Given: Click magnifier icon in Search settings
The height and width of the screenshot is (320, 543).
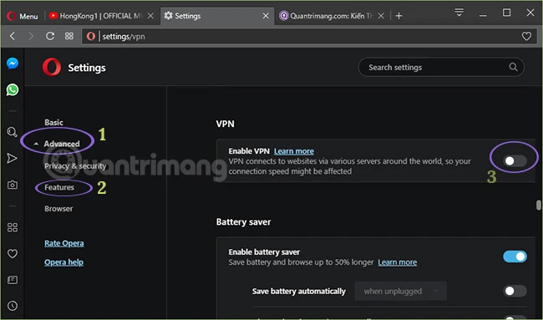Looking at the screenshot, I should 513,67.
